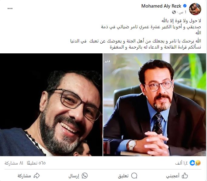View the 1.4K reactions count
Image resolution: width=207 pixels, height=181 pixels.
(x=182, y=163)
